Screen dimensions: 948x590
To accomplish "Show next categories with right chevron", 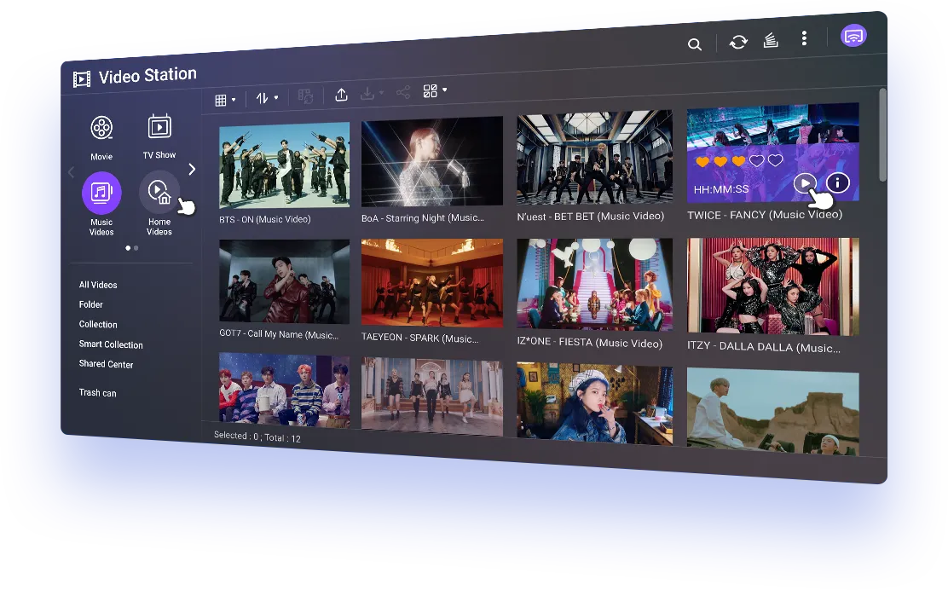I will (x=192, y=170).
